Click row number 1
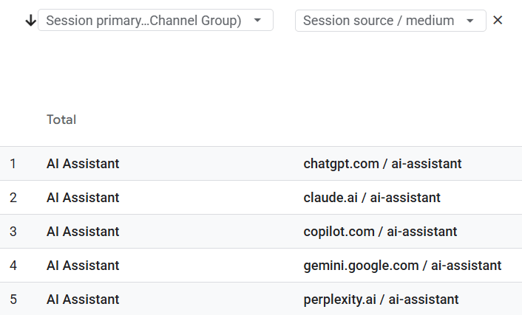The image size is (522, 315). (x=13, y=164)
